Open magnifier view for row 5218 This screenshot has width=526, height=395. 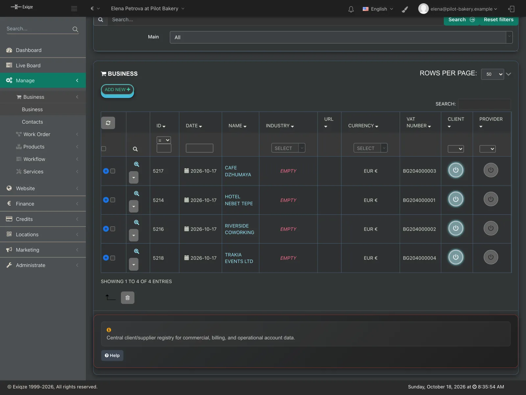click(x=136, y=251)
